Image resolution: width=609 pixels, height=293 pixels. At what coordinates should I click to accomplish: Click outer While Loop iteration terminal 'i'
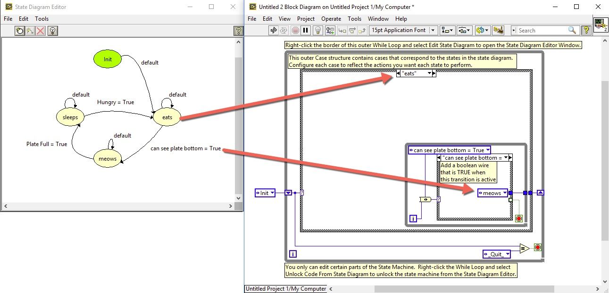point(293,254)
